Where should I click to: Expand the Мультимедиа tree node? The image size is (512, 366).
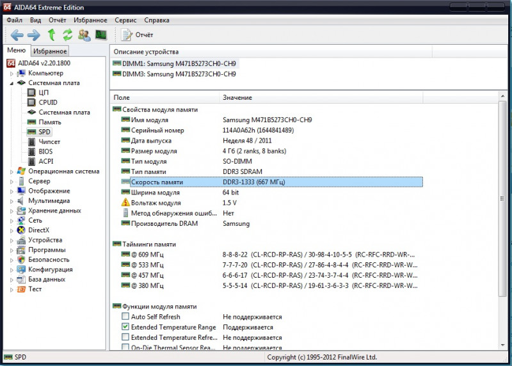click(12, 201)
